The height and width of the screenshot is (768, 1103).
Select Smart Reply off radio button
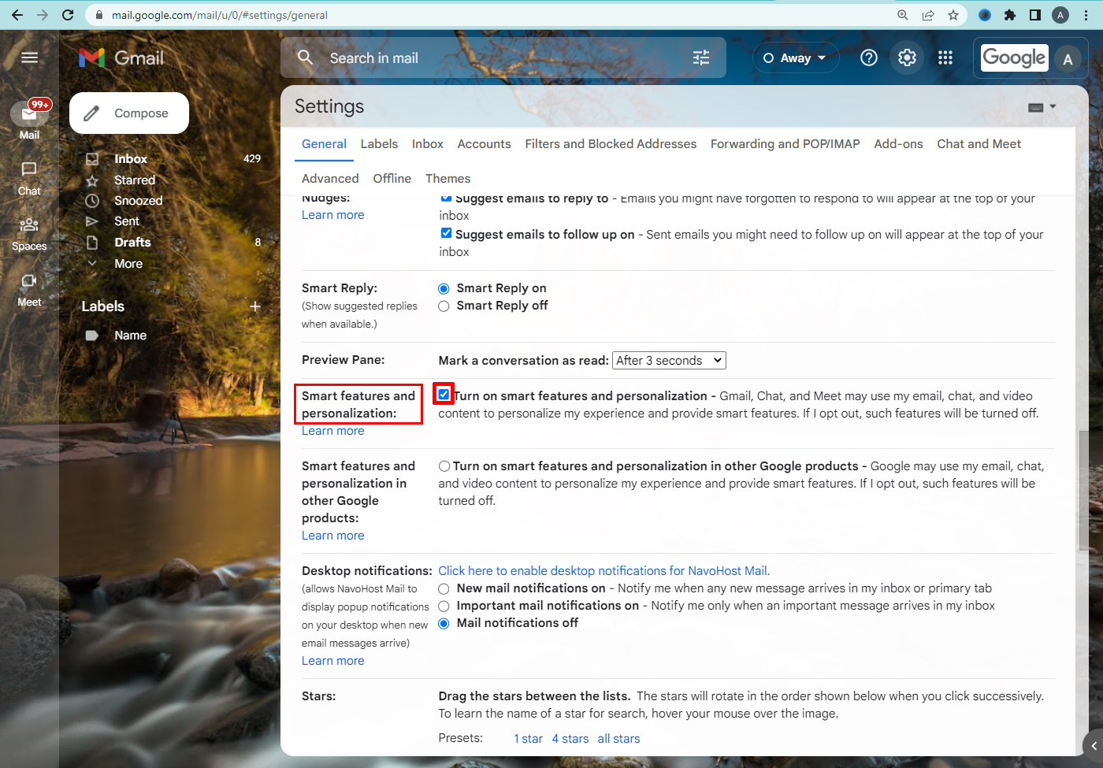click(444, 306)
